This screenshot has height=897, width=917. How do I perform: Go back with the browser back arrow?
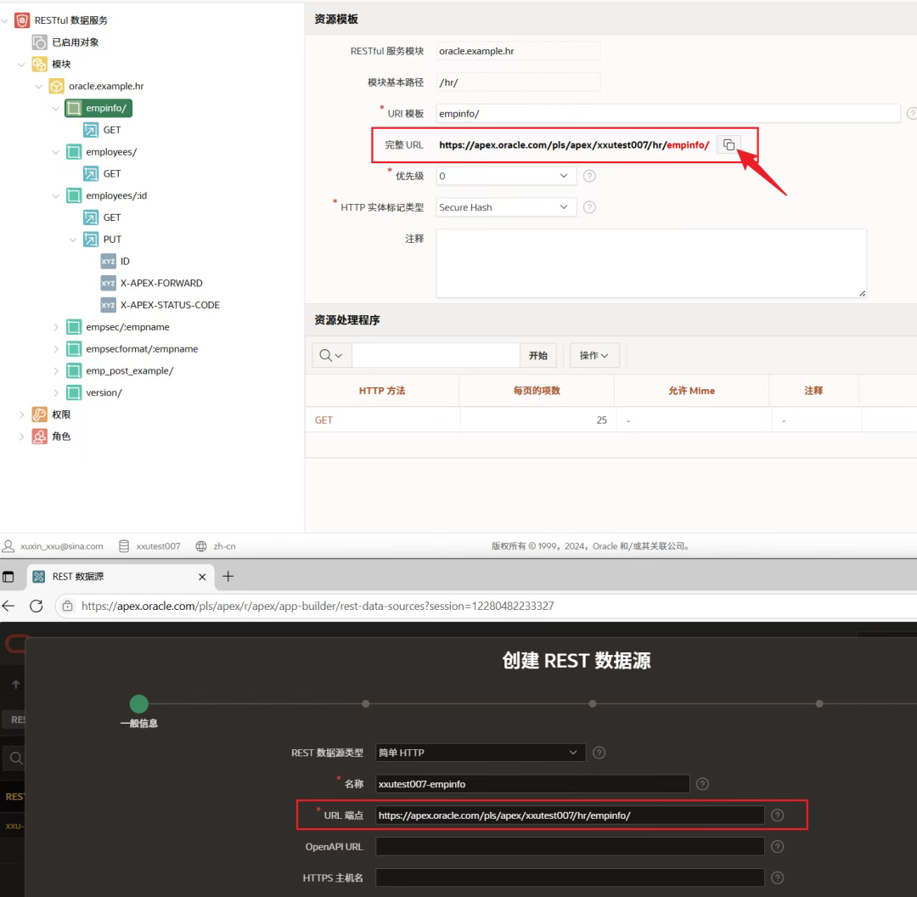tap(8, 606)
